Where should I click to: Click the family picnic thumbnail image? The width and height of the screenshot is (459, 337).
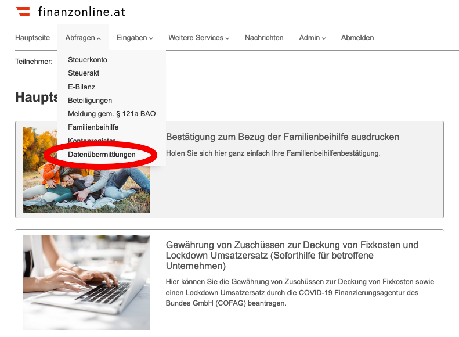point(86,170)
